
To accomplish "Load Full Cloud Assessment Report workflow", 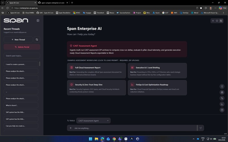I will click(96, 70).
